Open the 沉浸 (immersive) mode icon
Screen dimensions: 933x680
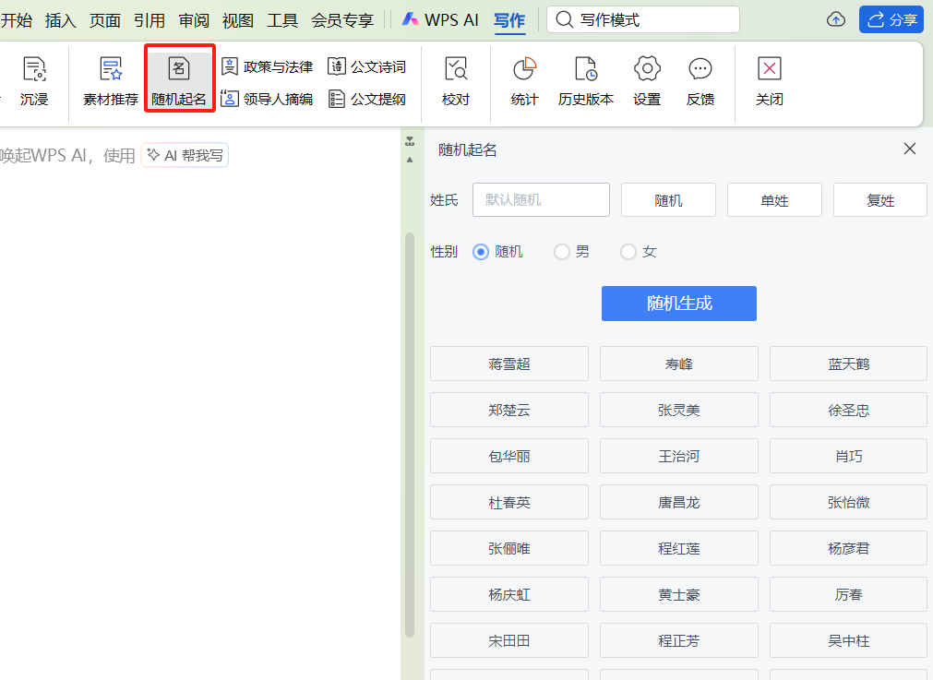34,78
